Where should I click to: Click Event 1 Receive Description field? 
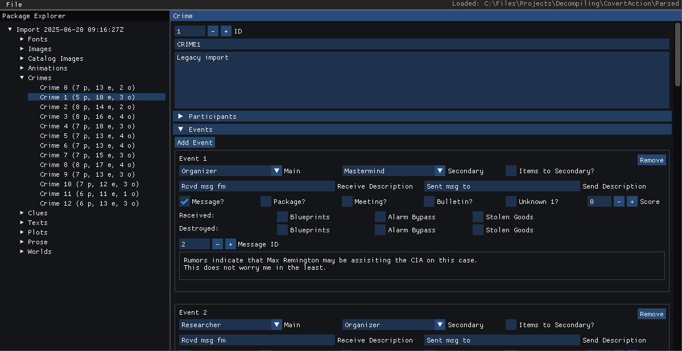click(x=257, y=186)
